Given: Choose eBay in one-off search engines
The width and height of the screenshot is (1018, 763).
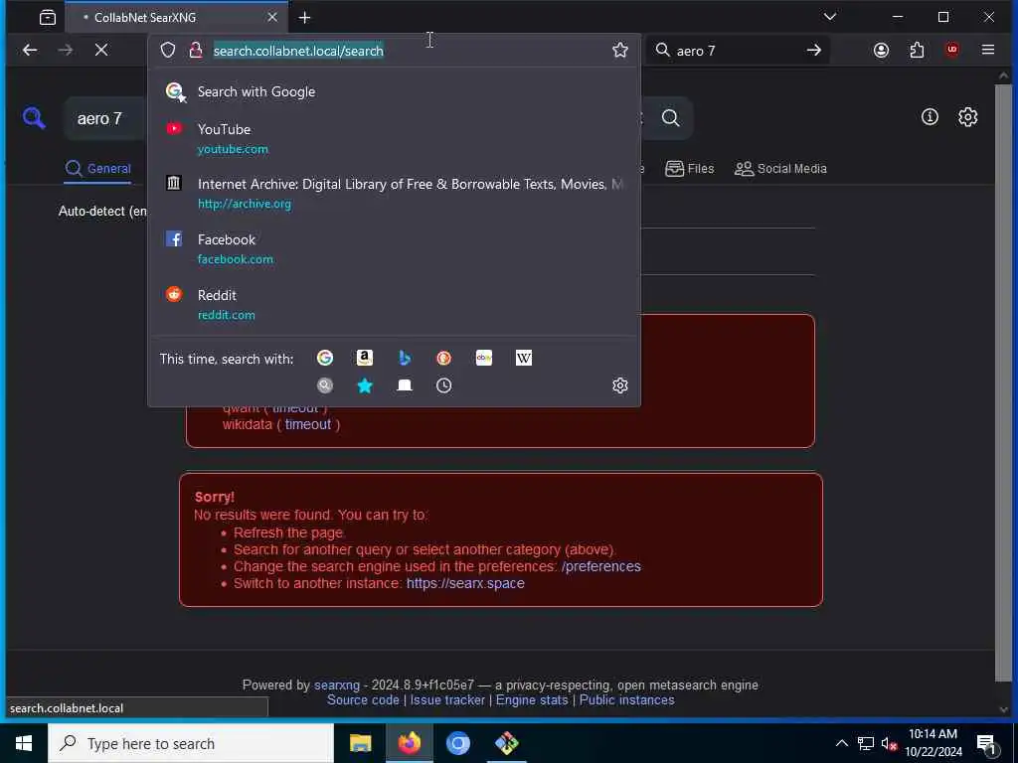Looking at the screenshot, I should tap(484, 358).
